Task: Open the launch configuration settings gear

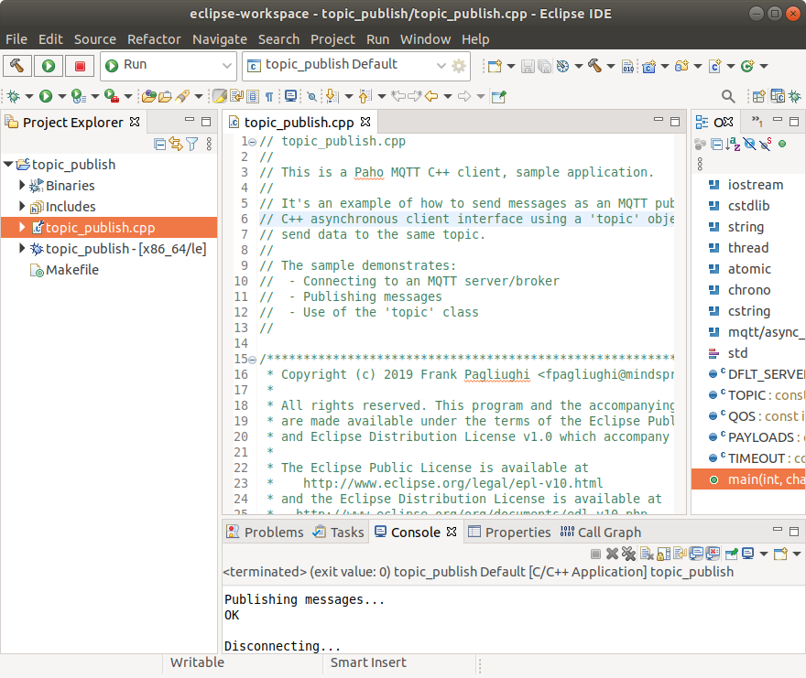Action: click(x=459, y=66)
